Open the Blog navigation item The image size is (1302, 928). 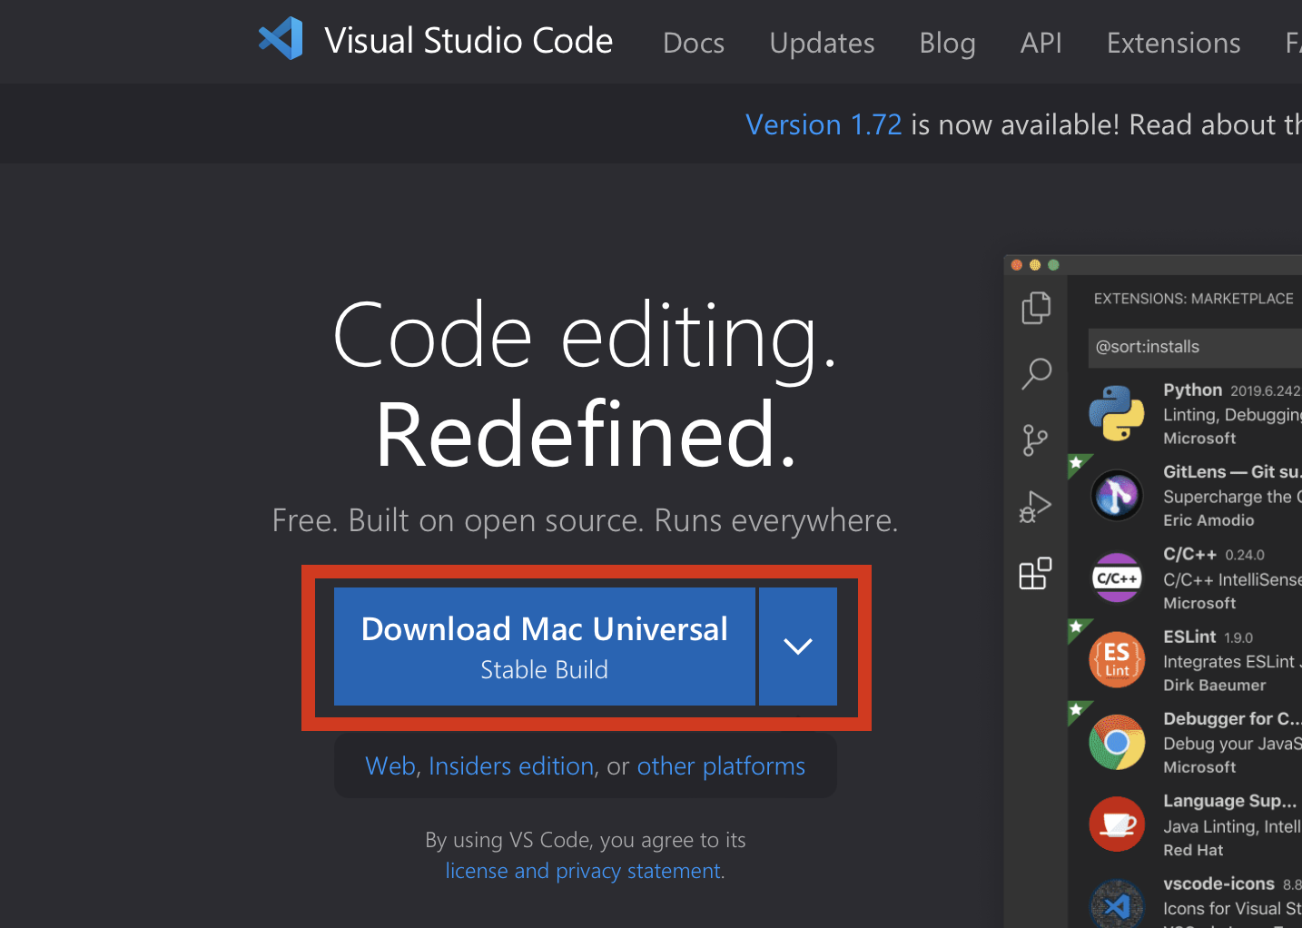947,43
